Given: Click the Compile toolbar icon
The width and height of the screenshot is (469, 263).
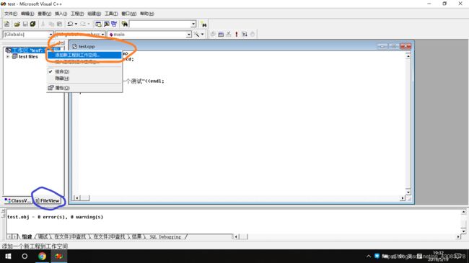Looking at the screenshot, I should coord(213,34).
